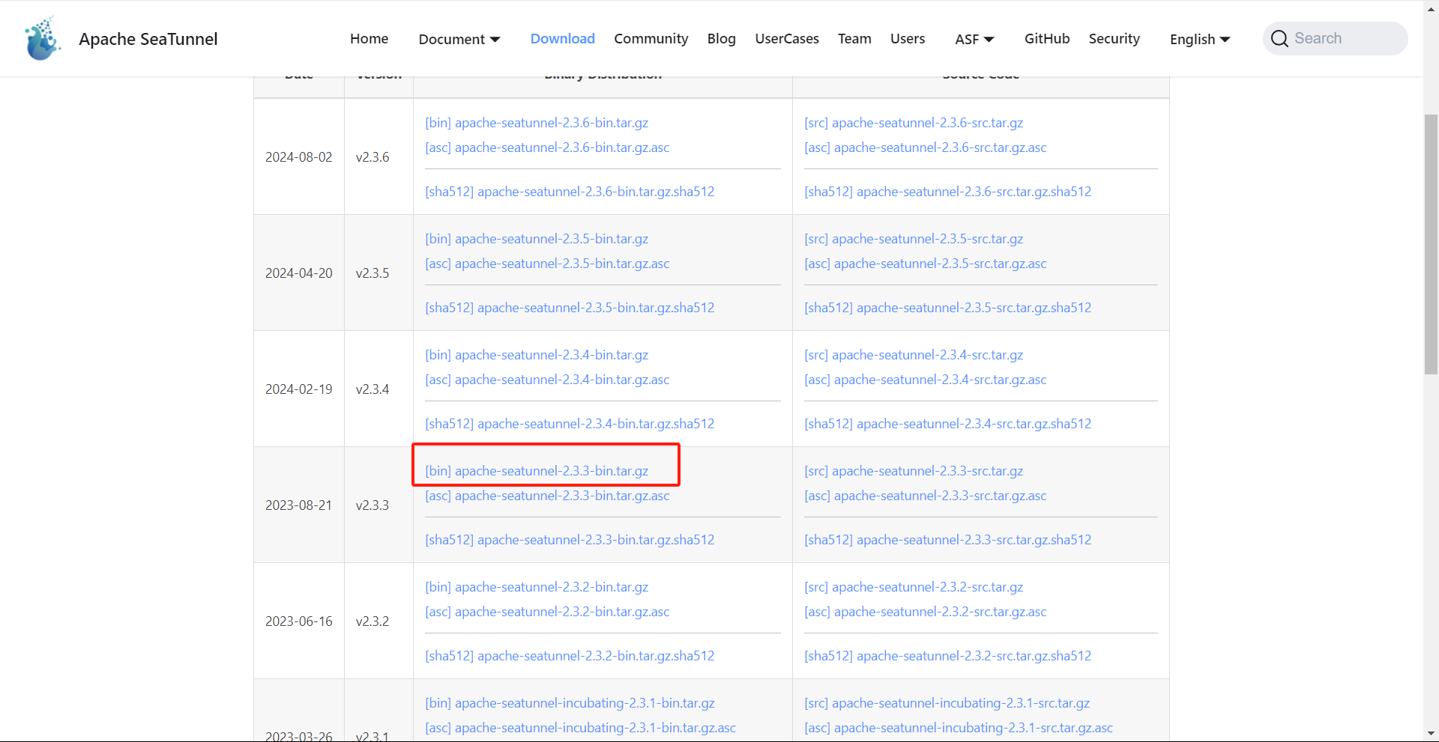Download apache-seatunnel-incubating-2.3.1-src.tar.gz
The width and height of the screenshot is (1439, 742).
(947, 703)
